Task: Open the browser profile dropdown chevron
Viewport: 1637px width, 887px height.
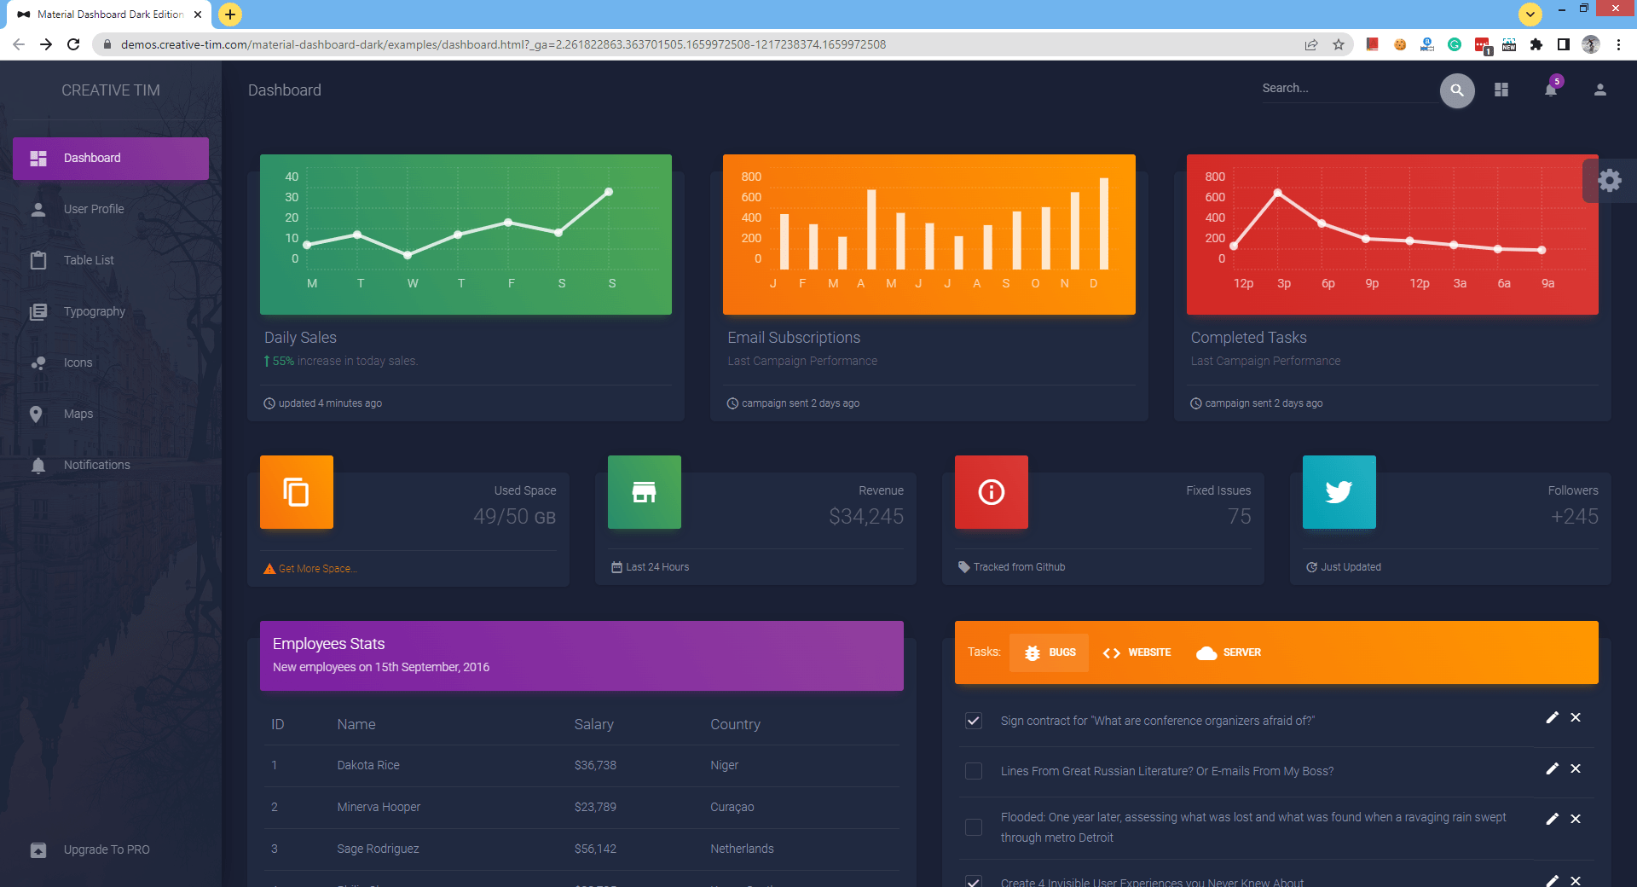Action: tap(1530, 14)
